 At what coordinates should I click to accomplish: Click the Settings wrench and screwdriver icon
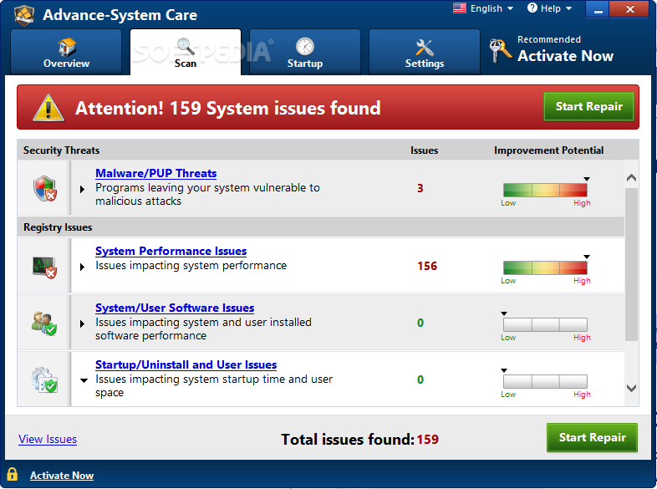tap(424, 48)
